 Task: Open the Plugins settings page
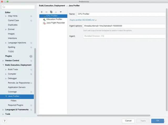point(8,56)
